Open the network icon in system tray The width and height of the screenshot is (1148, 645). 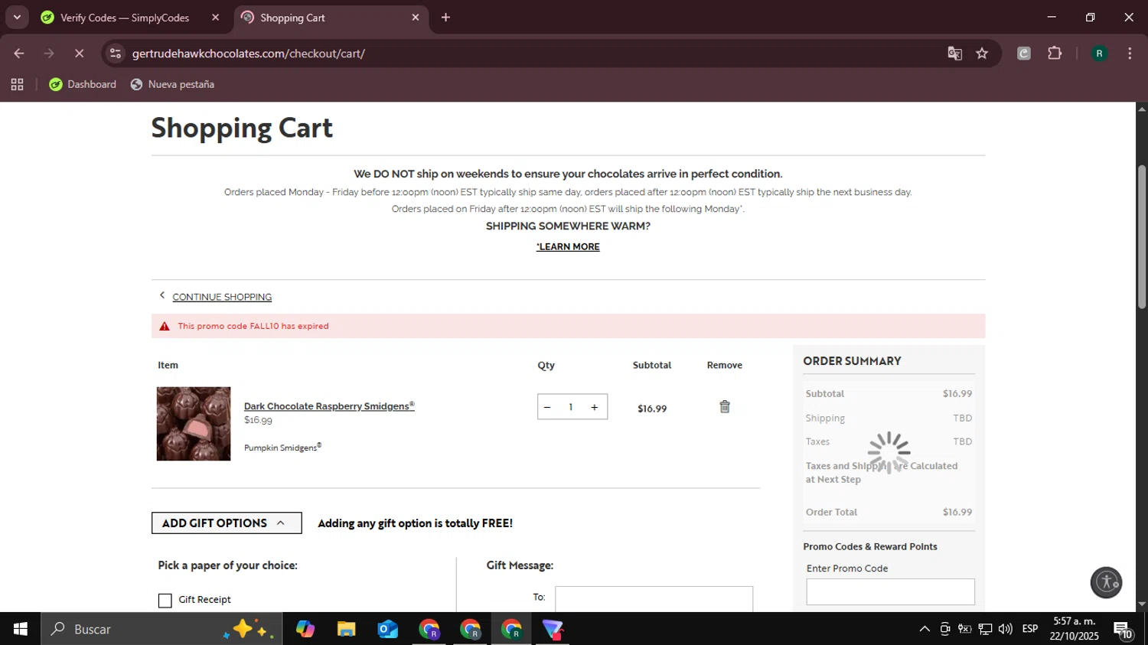point(985,629)
